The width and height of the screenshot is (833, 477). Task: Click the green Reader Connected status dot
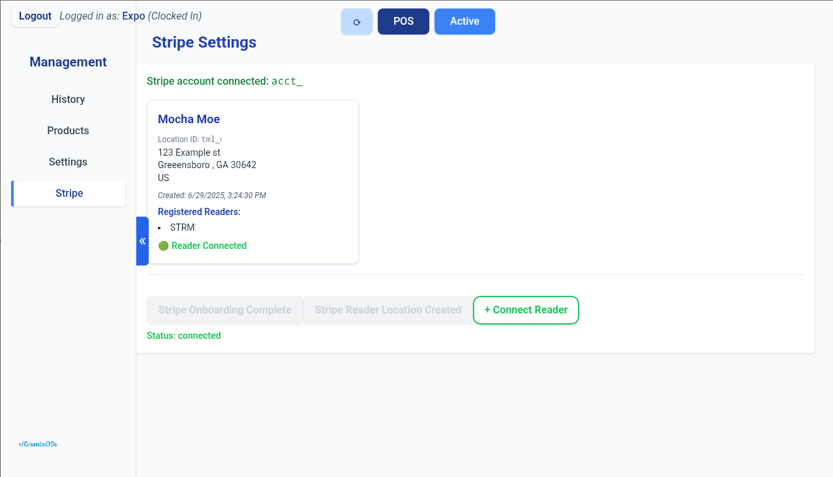point(163,246)
